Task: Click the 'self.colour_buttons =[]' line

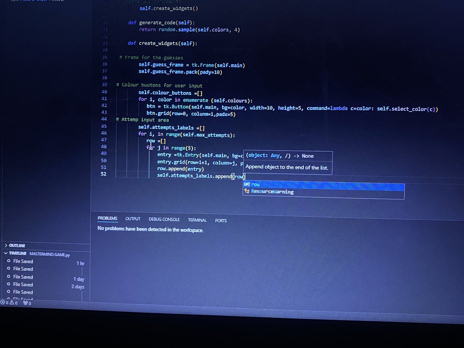Action: 171,93
